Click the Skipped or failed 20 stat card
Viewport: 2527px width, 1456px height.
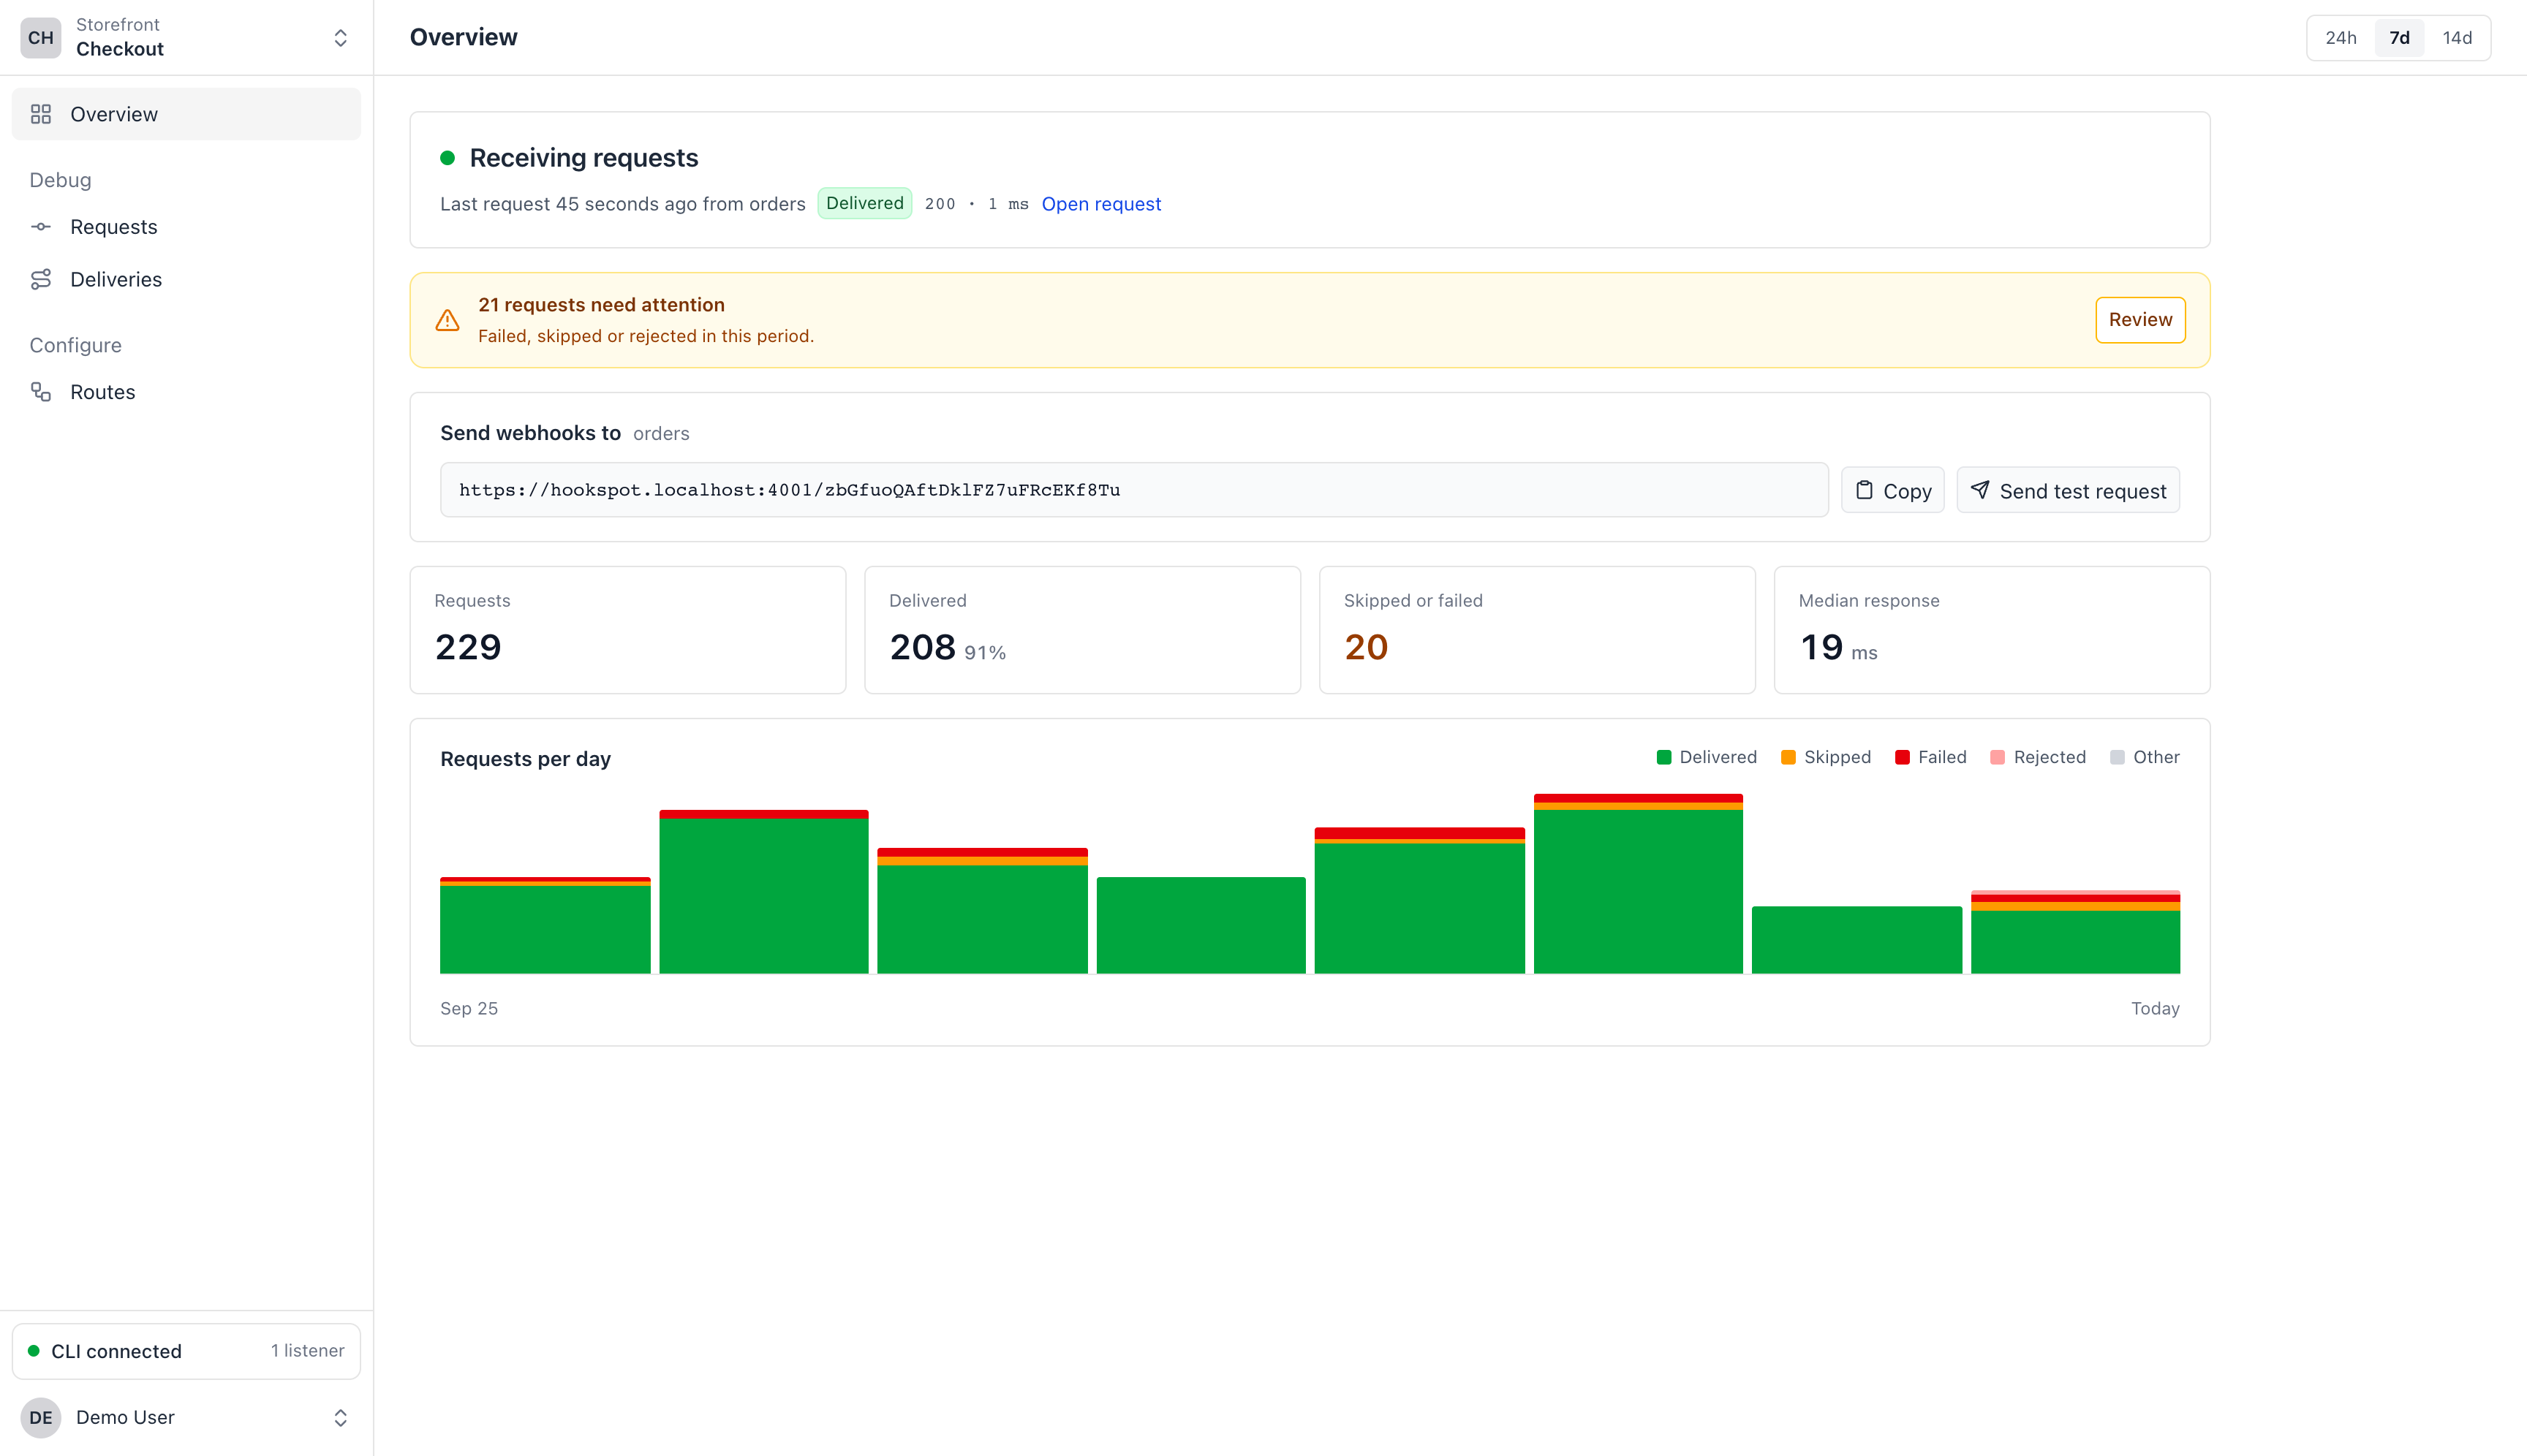click(1537, 630)
